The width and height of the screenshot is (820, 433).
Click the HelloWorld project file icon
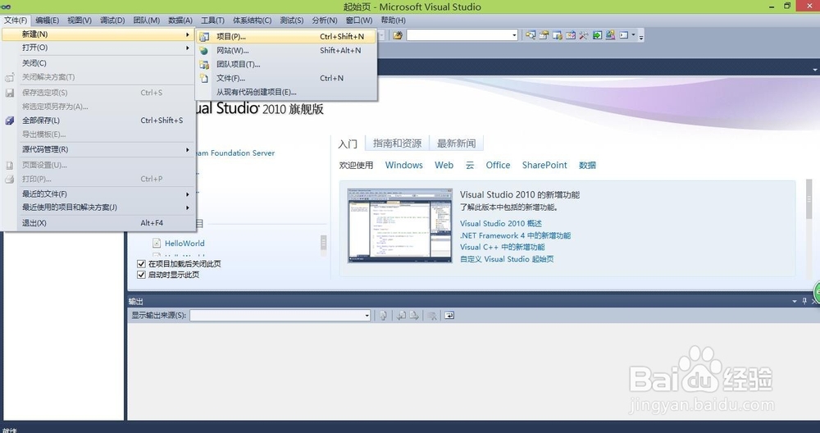coord(157,243)
